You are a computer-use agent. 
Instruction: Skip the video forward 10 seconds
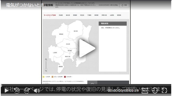pyautogui.click(x=27, y=90)
